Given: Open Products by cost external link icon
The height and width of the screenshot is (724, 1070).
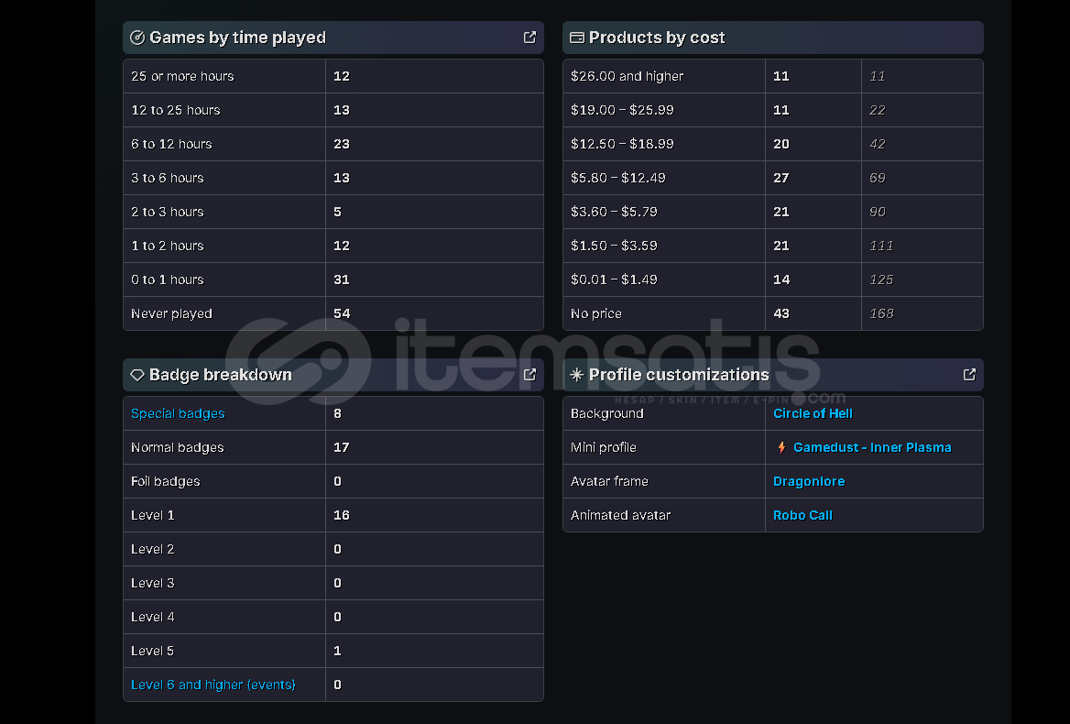Looking at the screenshot, I should pyautogui.click(x=969, y=38).
